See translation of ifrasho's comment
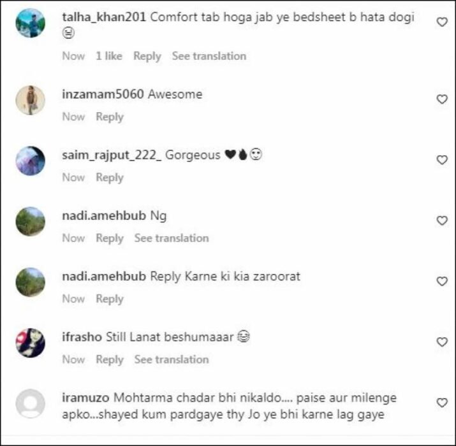The height and width of the screenshot is (446, 456). pyautogui.click(x=172, y=360)
